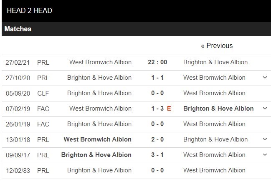Click the HEAD 2 HEAD header
Viewport: 271px width, 182px height.
coord(29,10)
